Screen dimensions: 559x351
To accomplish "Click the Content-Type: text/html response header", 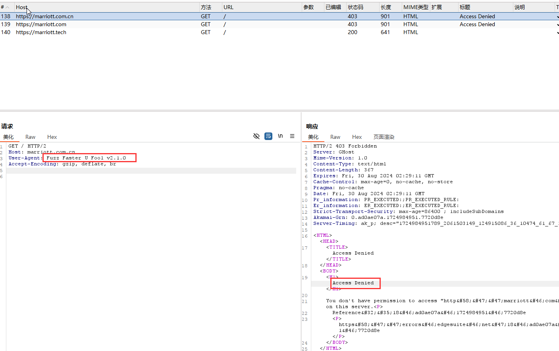I will 350,164.
